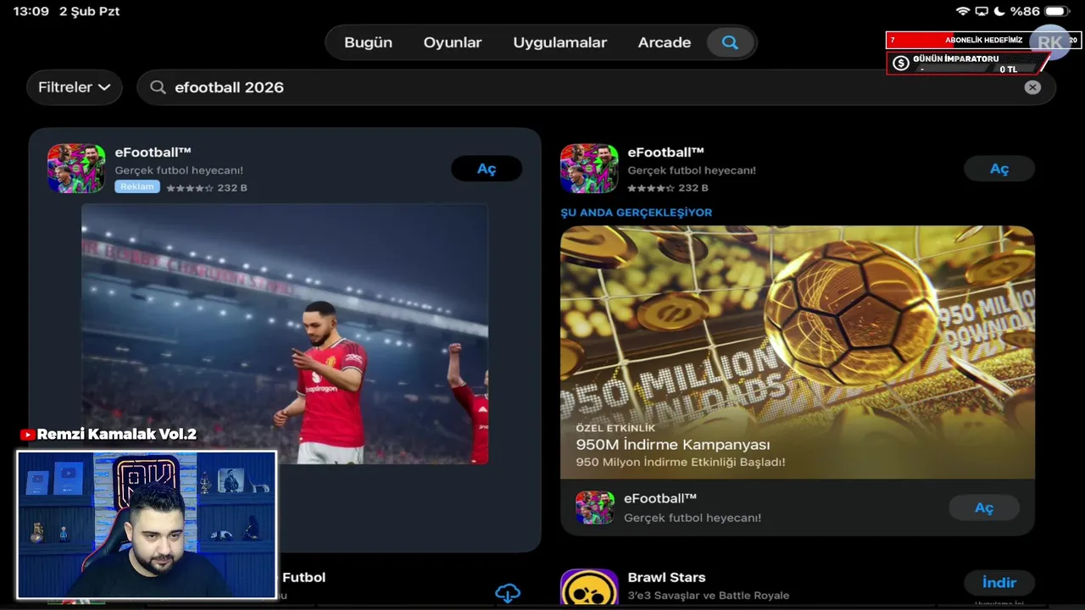
Task: Tap Aç next to the right eFootball result
Action: [x=999, y=169]
